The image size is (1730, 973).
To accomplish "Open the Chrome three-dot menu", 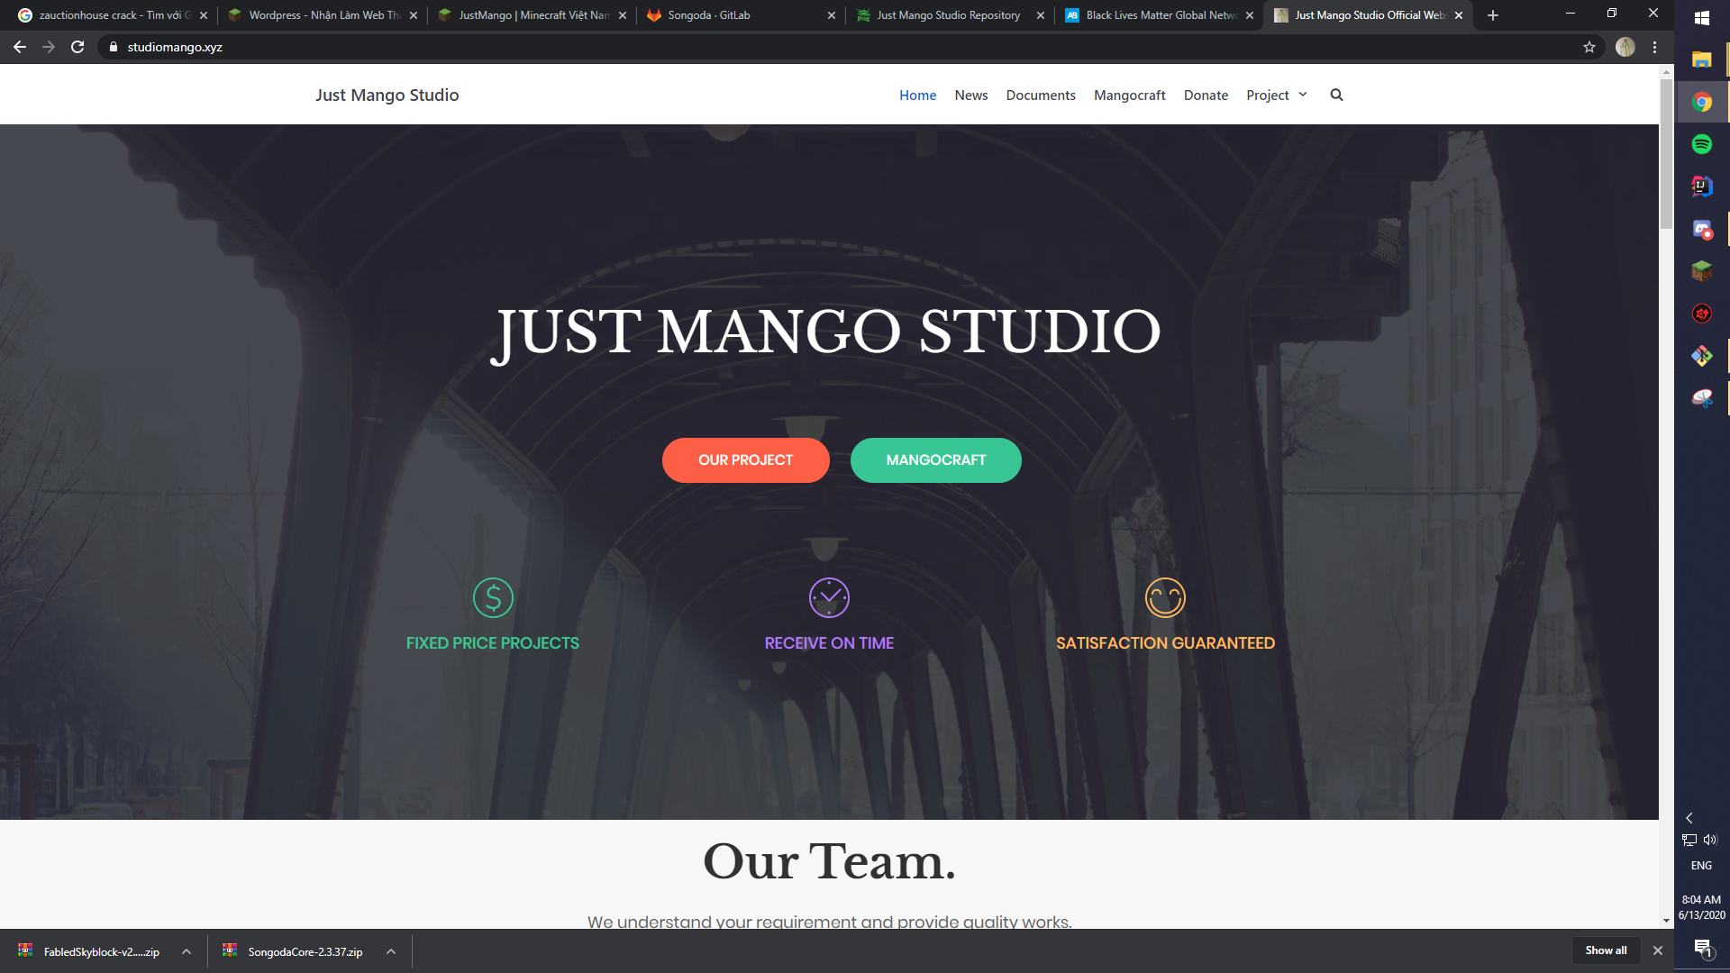I will click(x=1655, y=47).
